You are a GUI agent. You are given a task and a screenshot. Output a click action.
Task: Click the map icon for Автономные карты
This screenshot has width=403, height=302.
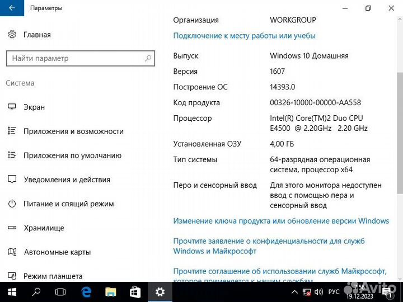[x=12, y=252]
